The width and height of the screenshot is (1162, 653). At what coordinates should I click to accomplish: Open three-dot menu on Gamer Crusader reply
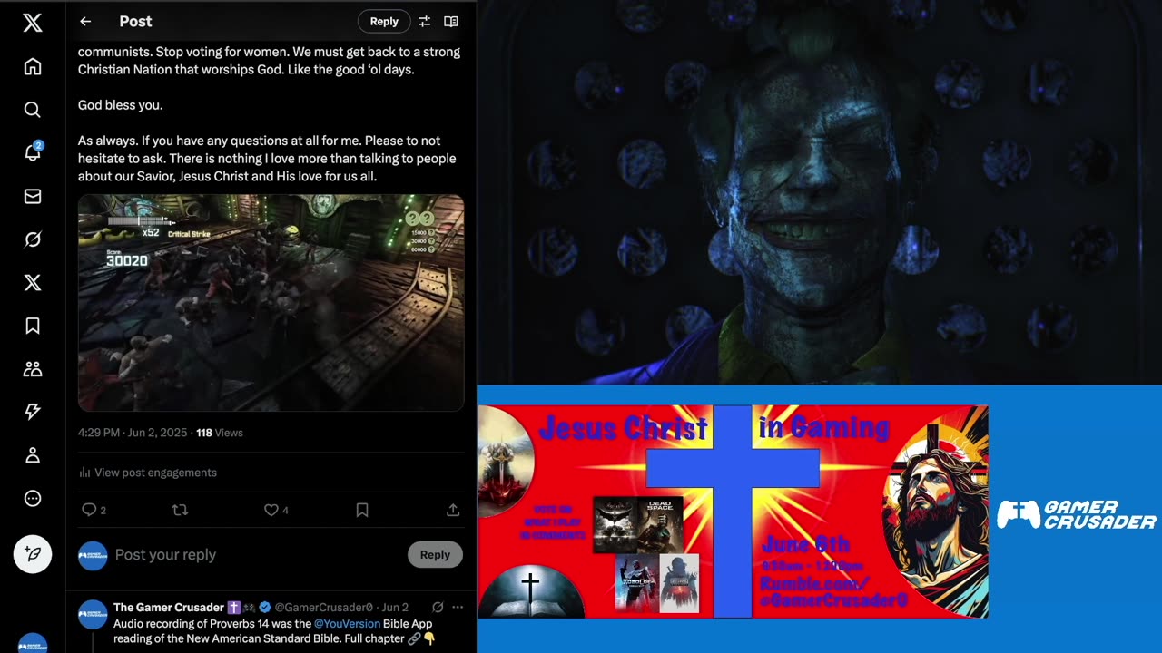point(458,608)
